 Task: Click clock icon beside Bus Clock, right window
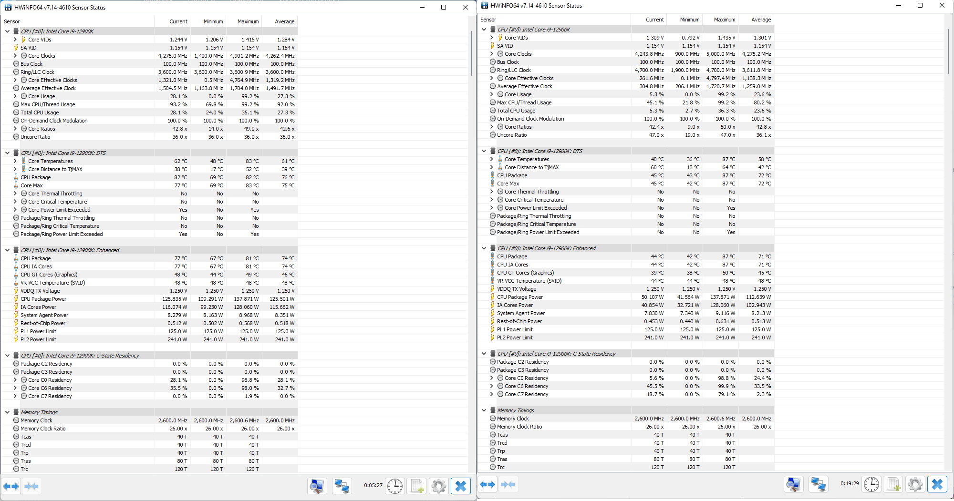pyautogui.click(x=493, y=62)
